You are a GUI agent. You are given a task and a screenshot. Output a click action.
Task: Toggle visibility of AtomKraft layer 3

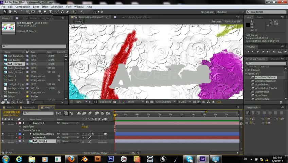point(3,138)
